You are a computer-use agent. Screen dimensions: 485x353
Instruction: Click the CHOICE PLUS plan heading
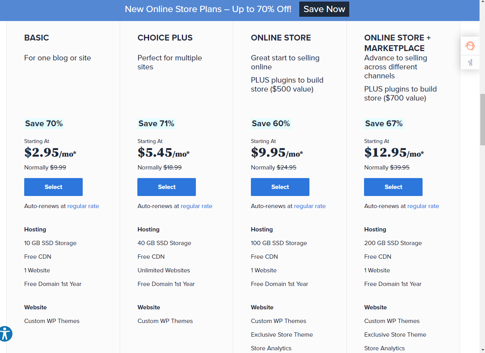click(x=165, y=38)
